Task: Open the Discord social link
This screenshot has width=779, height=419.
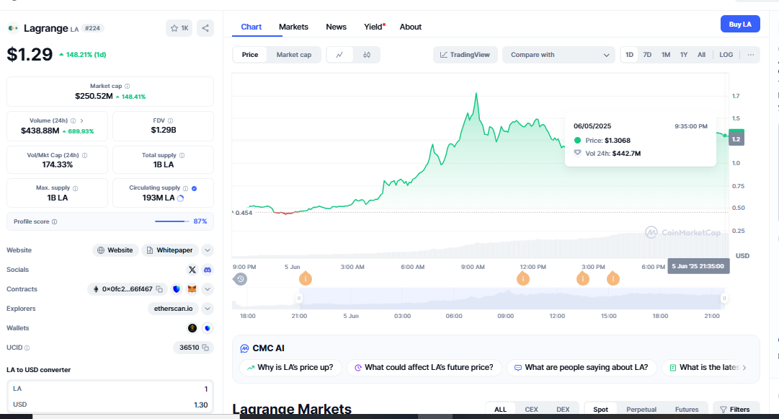Action: coord(208,270)
